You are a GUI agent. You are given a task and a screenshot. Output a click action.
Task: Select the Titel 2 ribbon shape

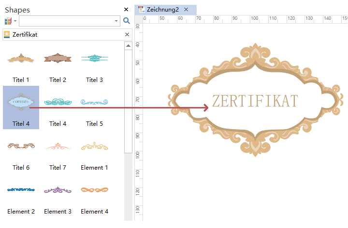58,59
